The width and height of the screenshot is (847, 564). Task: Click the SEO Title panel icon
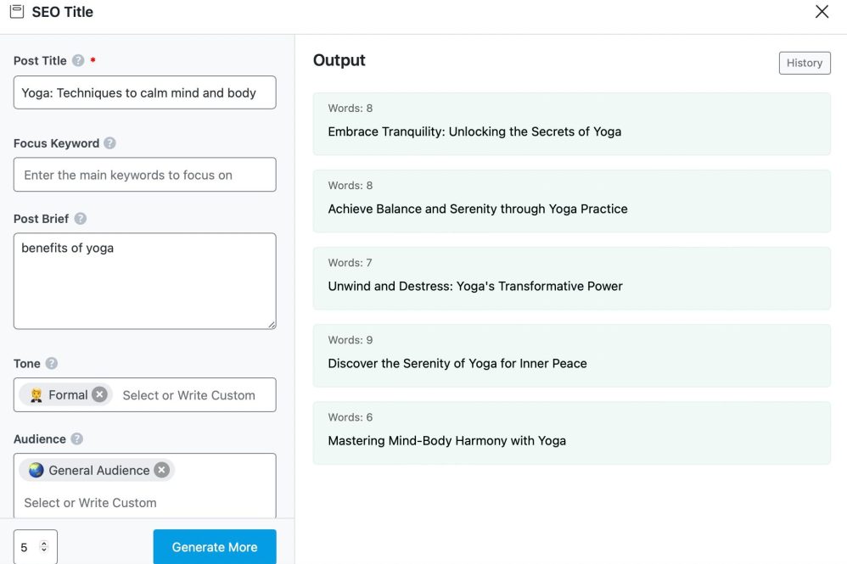tap(16, 12)
